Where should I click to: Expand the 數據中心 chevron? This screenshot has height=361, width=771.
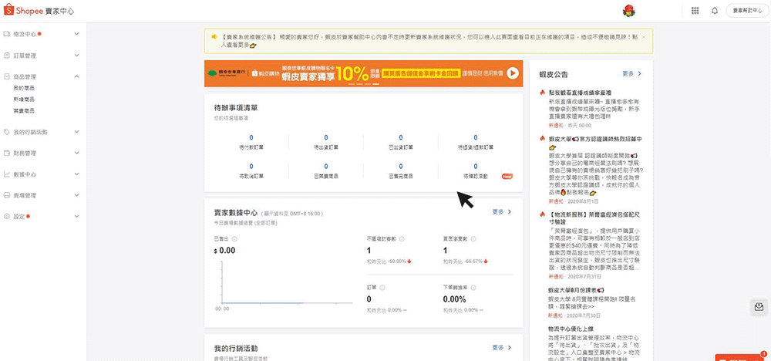click(76, 174)
